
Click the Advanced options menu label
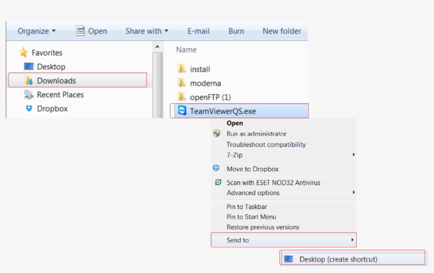[x=253, y=193]
